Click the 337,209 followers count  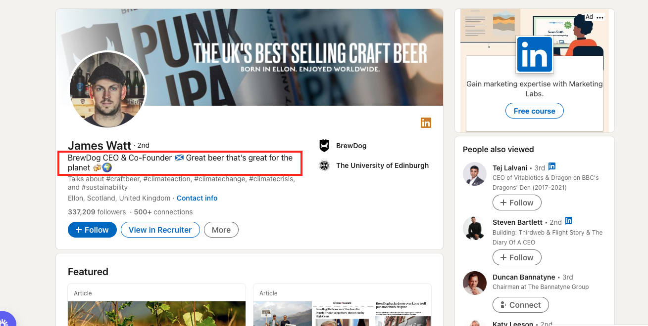[97, 212]
